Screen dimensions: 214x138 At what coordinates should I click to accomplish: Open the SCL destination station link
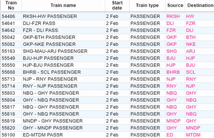tap(191, 72)
